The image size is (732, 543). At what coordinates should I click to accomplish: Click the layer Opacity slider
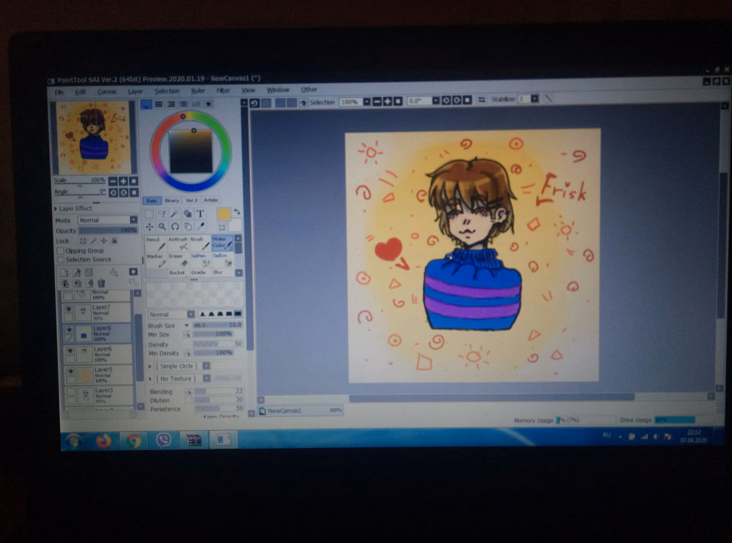108,230
